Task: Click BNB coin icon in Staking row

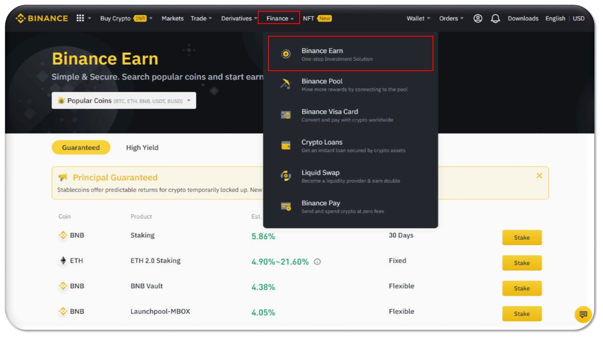Action: pyautogui.click(x=63, y=235)
